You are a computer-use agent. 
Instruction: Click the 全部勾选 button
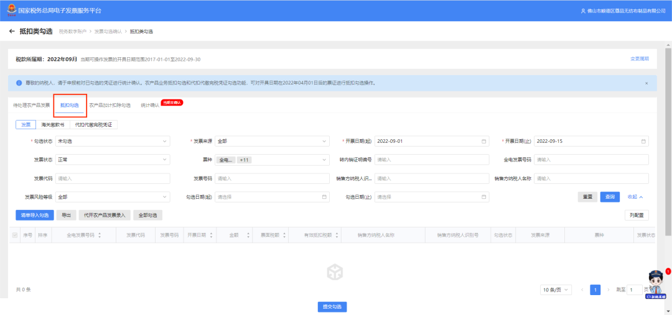148,215
